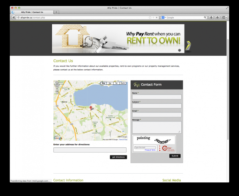Click the red location marker on the map

[x=91, y=108]
